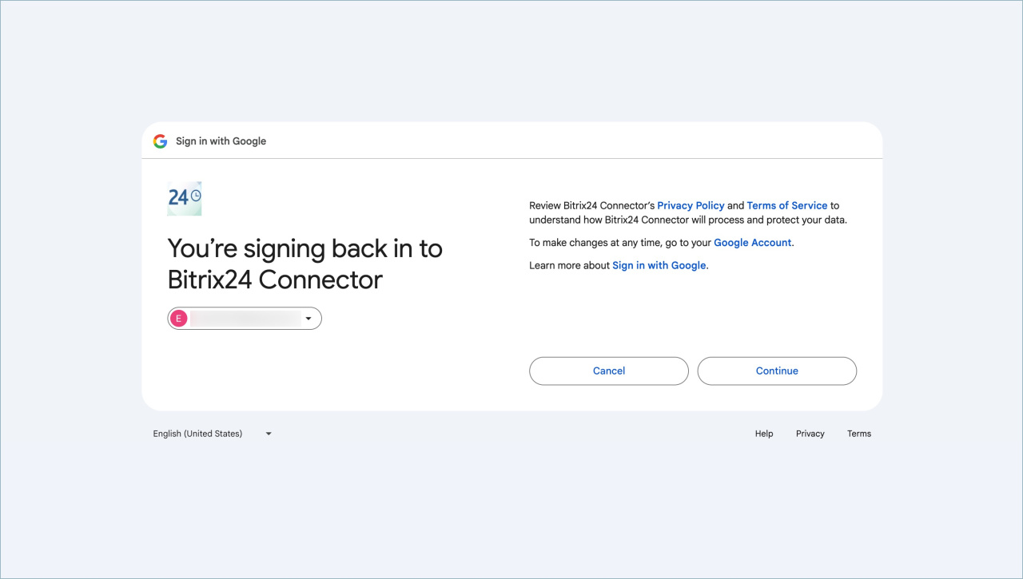Open the blue Sign in with Google link
The width and height of the screenshot is (1023, 579).
tap(659, 265)
